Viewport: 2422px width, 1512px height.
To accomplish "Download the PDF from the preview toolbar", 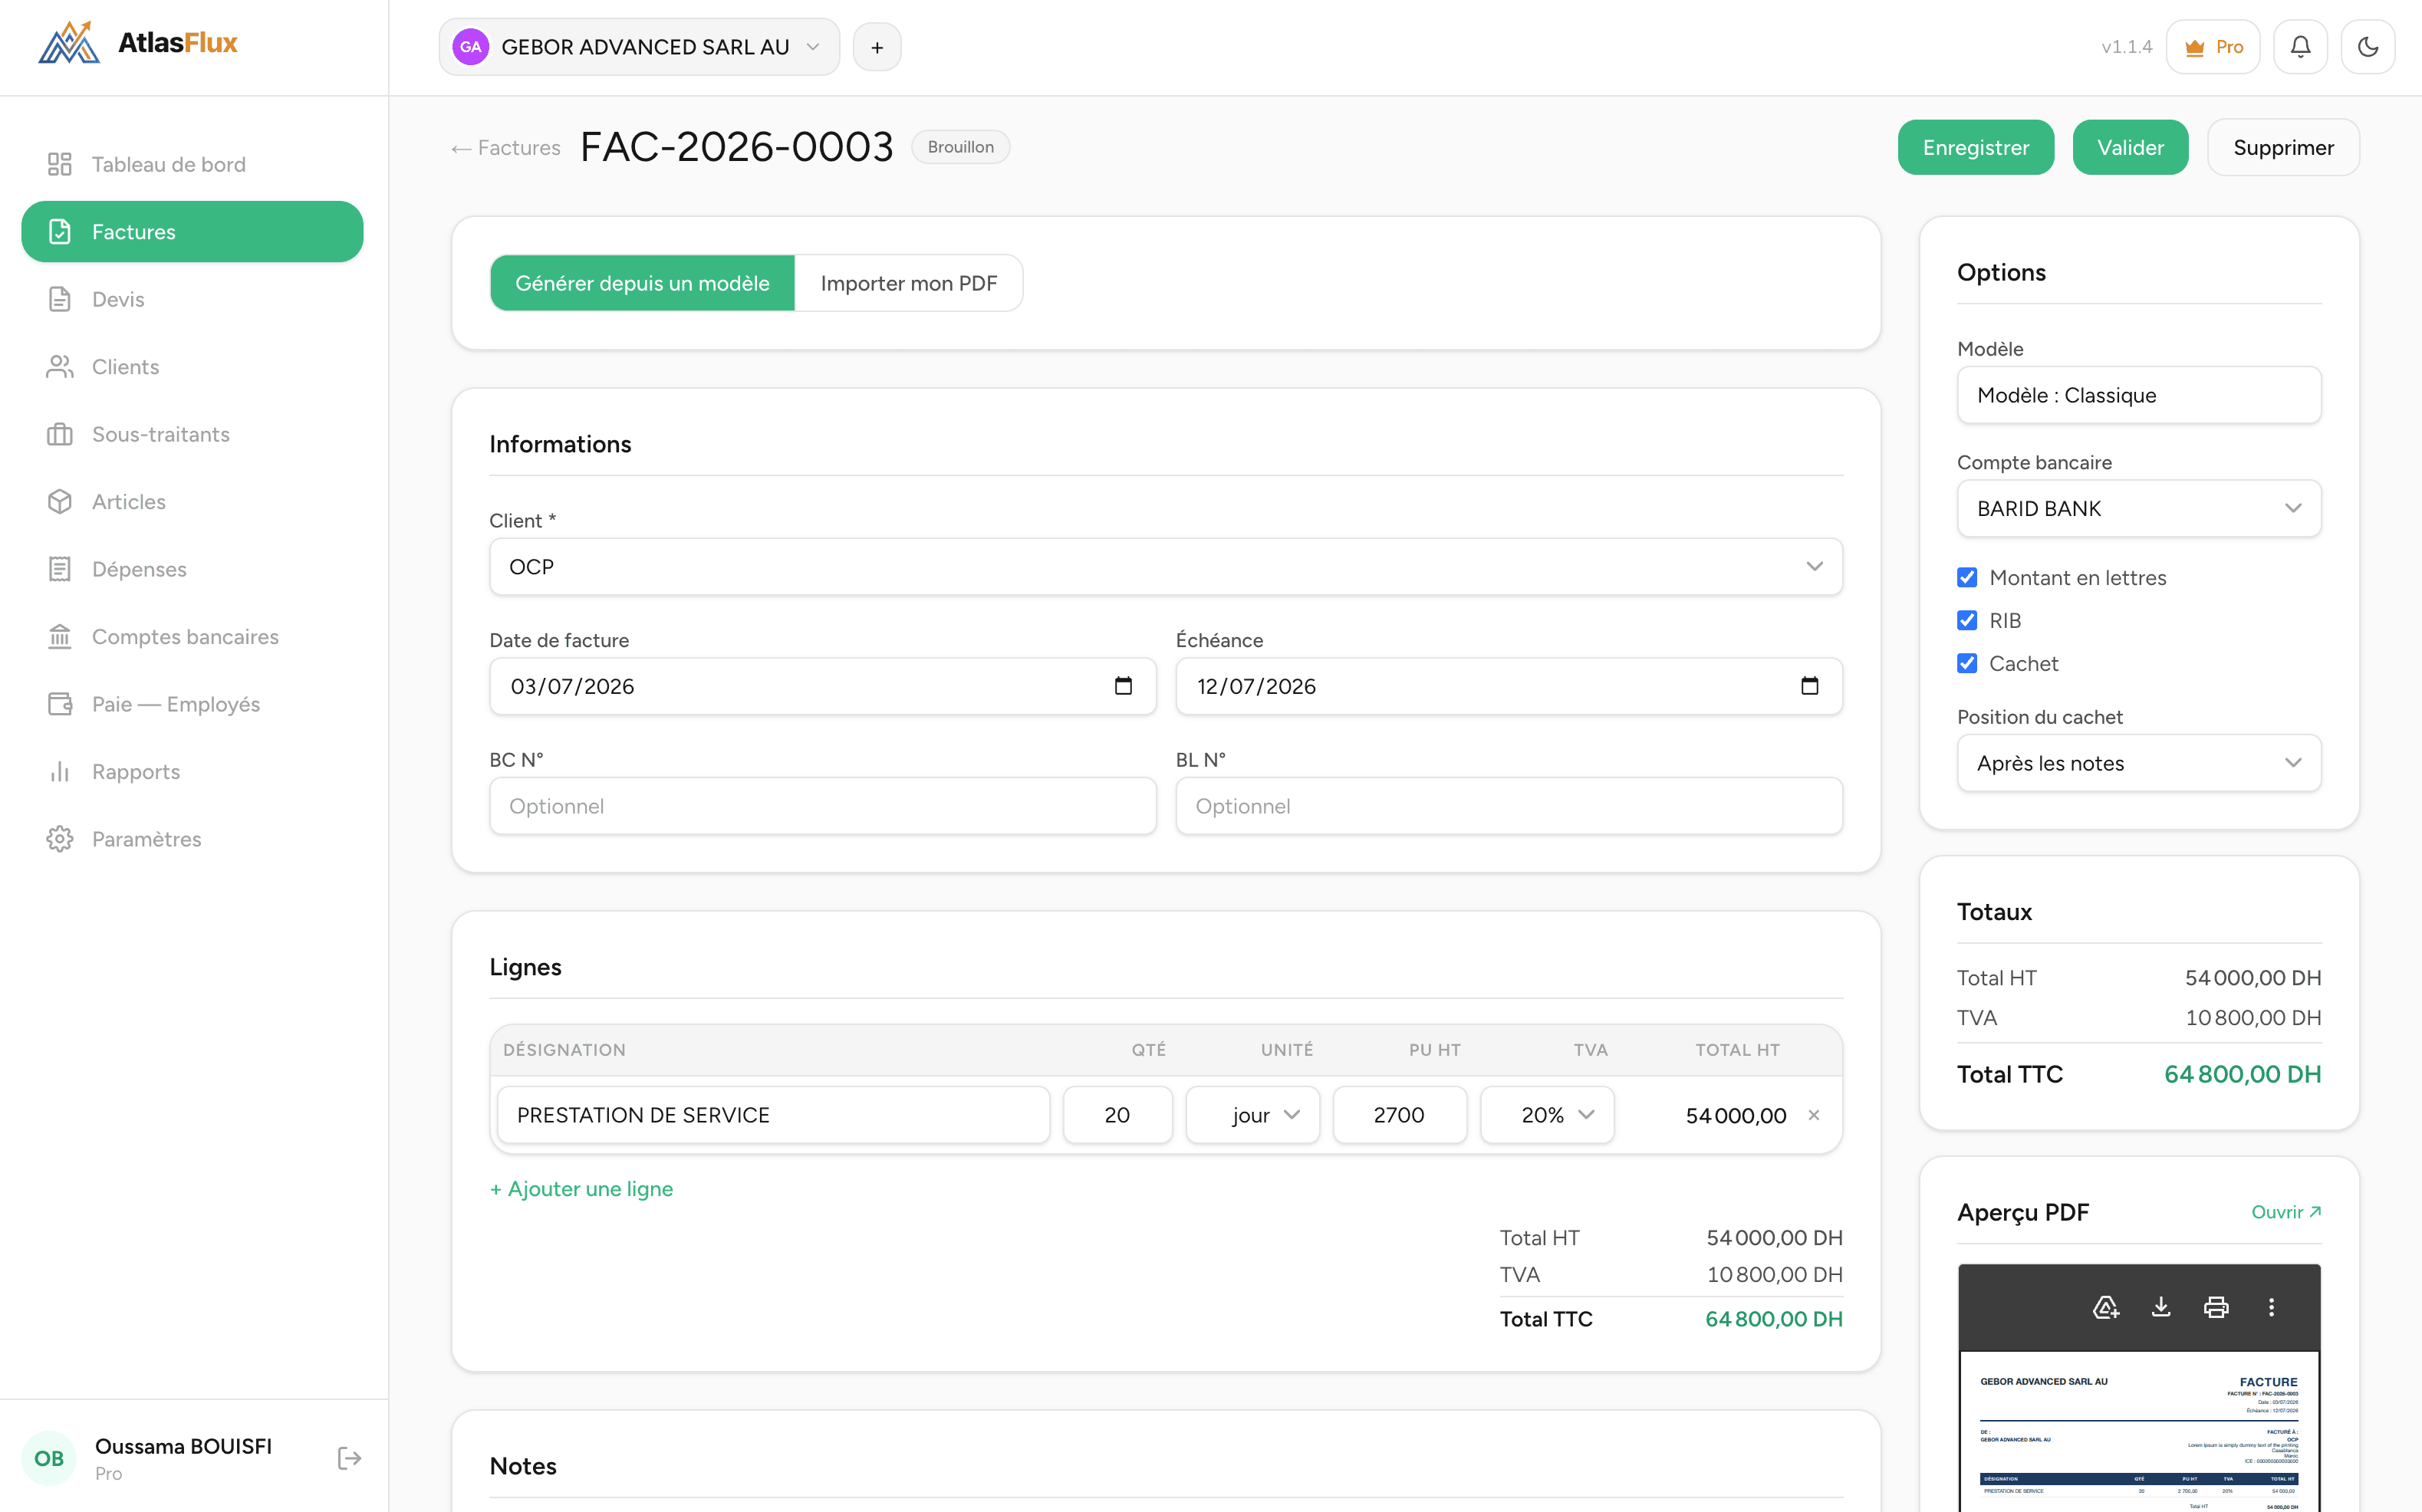I will (2161, 1307).
